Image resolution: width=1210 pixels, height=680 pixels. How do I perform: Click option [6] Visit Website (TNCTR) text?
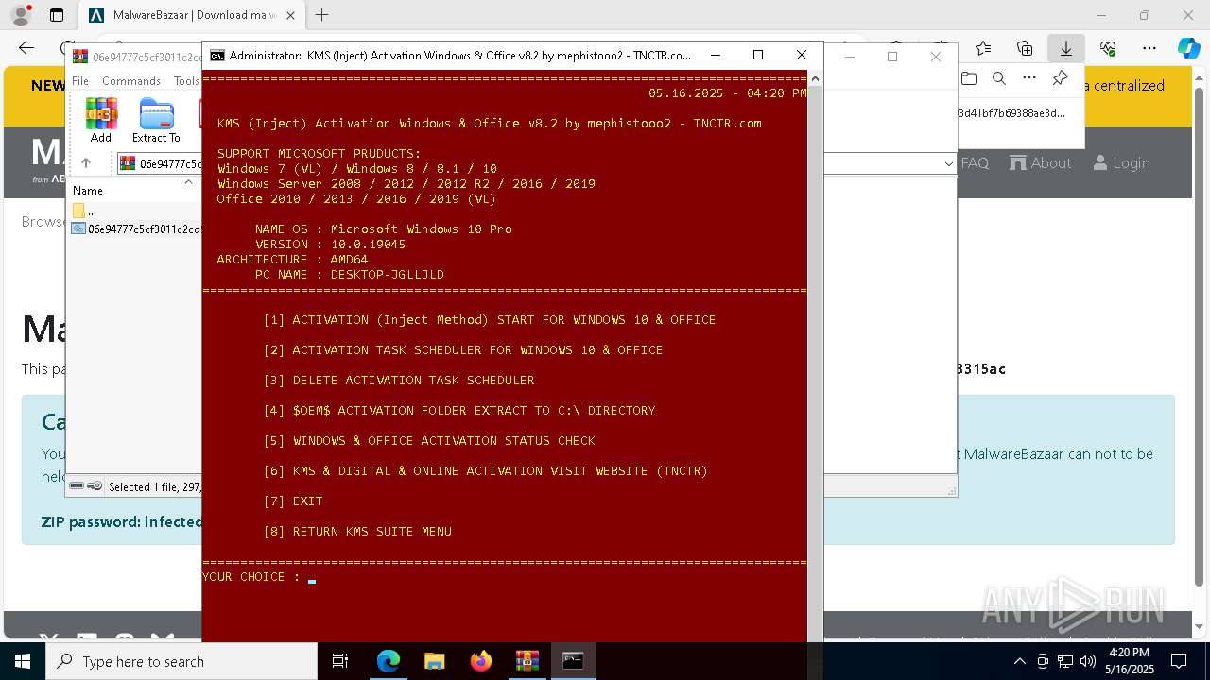pyautogui.click(x=485, y=471)
